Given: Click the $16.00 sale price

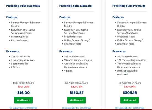Looking at the screenshot, I should click(x=23, y=92).
